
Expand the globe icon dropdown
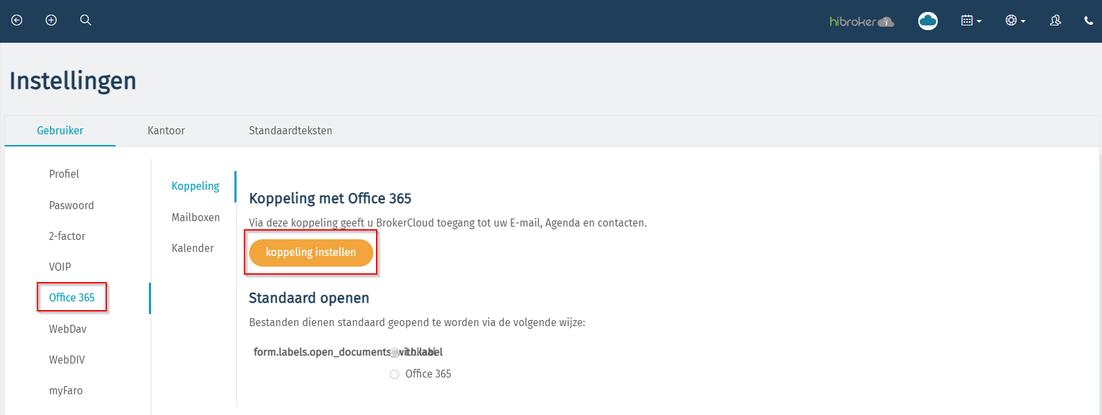(1015, 21)
